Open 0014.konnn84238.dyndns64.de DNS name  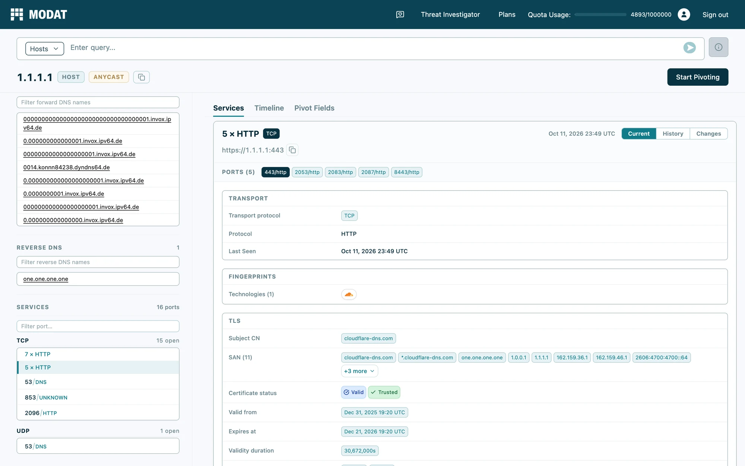(x=66, y=167)
